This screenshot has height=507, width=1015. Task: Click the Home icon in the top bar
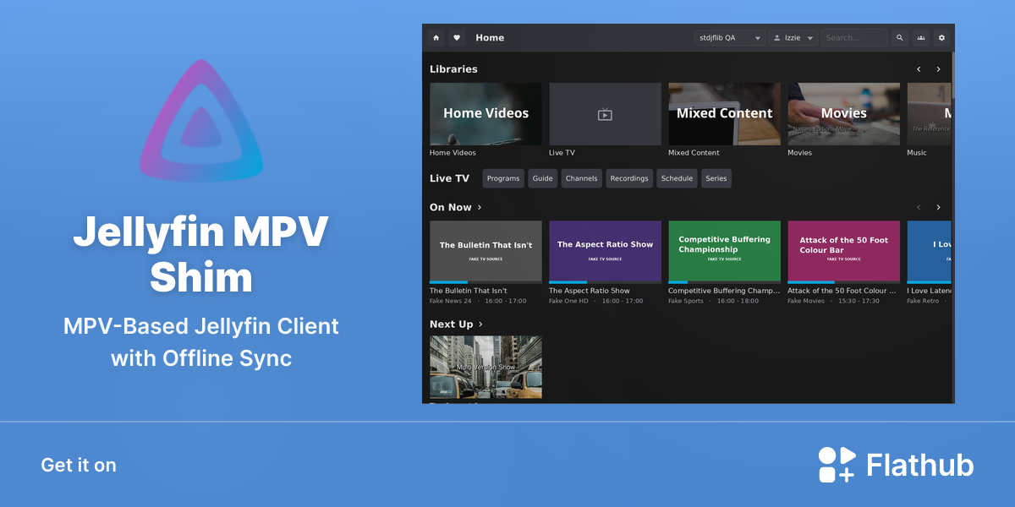coord(436,38)
